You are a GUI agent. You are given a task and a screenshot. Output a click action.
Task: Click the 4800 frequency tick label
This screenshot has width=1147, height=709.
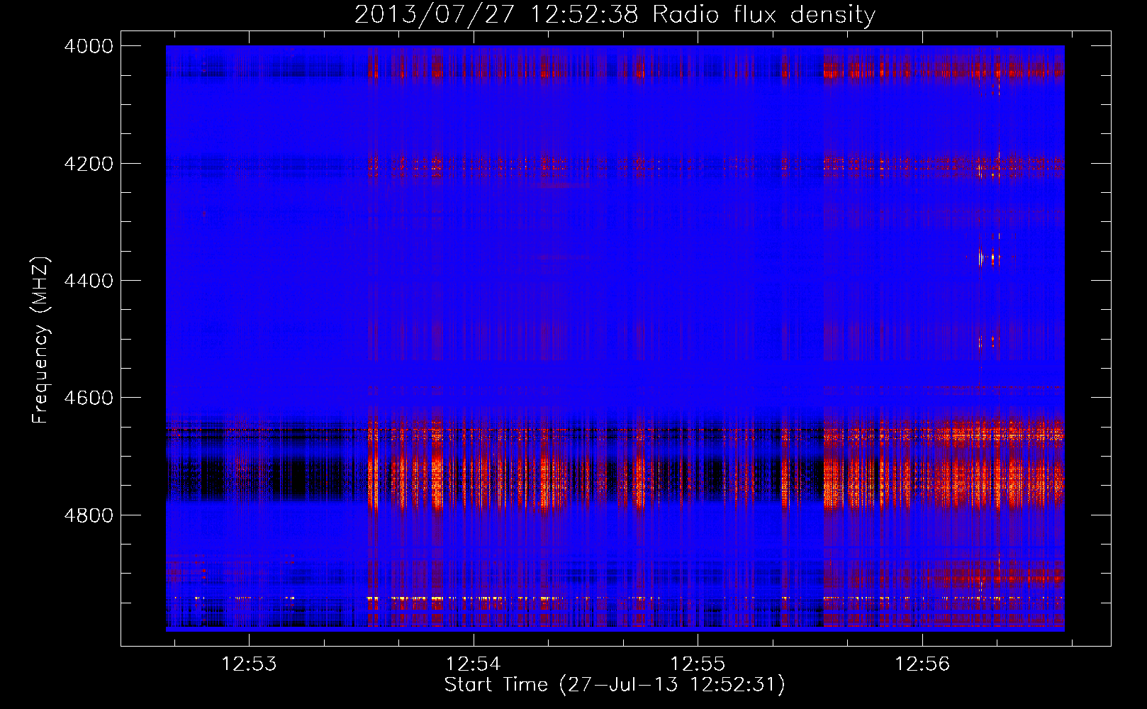pos(89,515)
